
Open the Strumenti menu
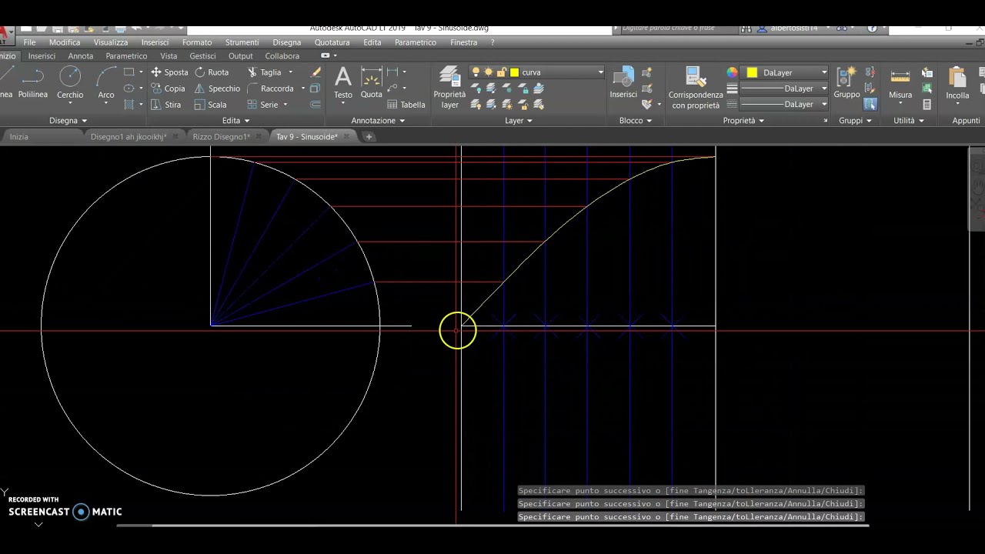point(242,42)
